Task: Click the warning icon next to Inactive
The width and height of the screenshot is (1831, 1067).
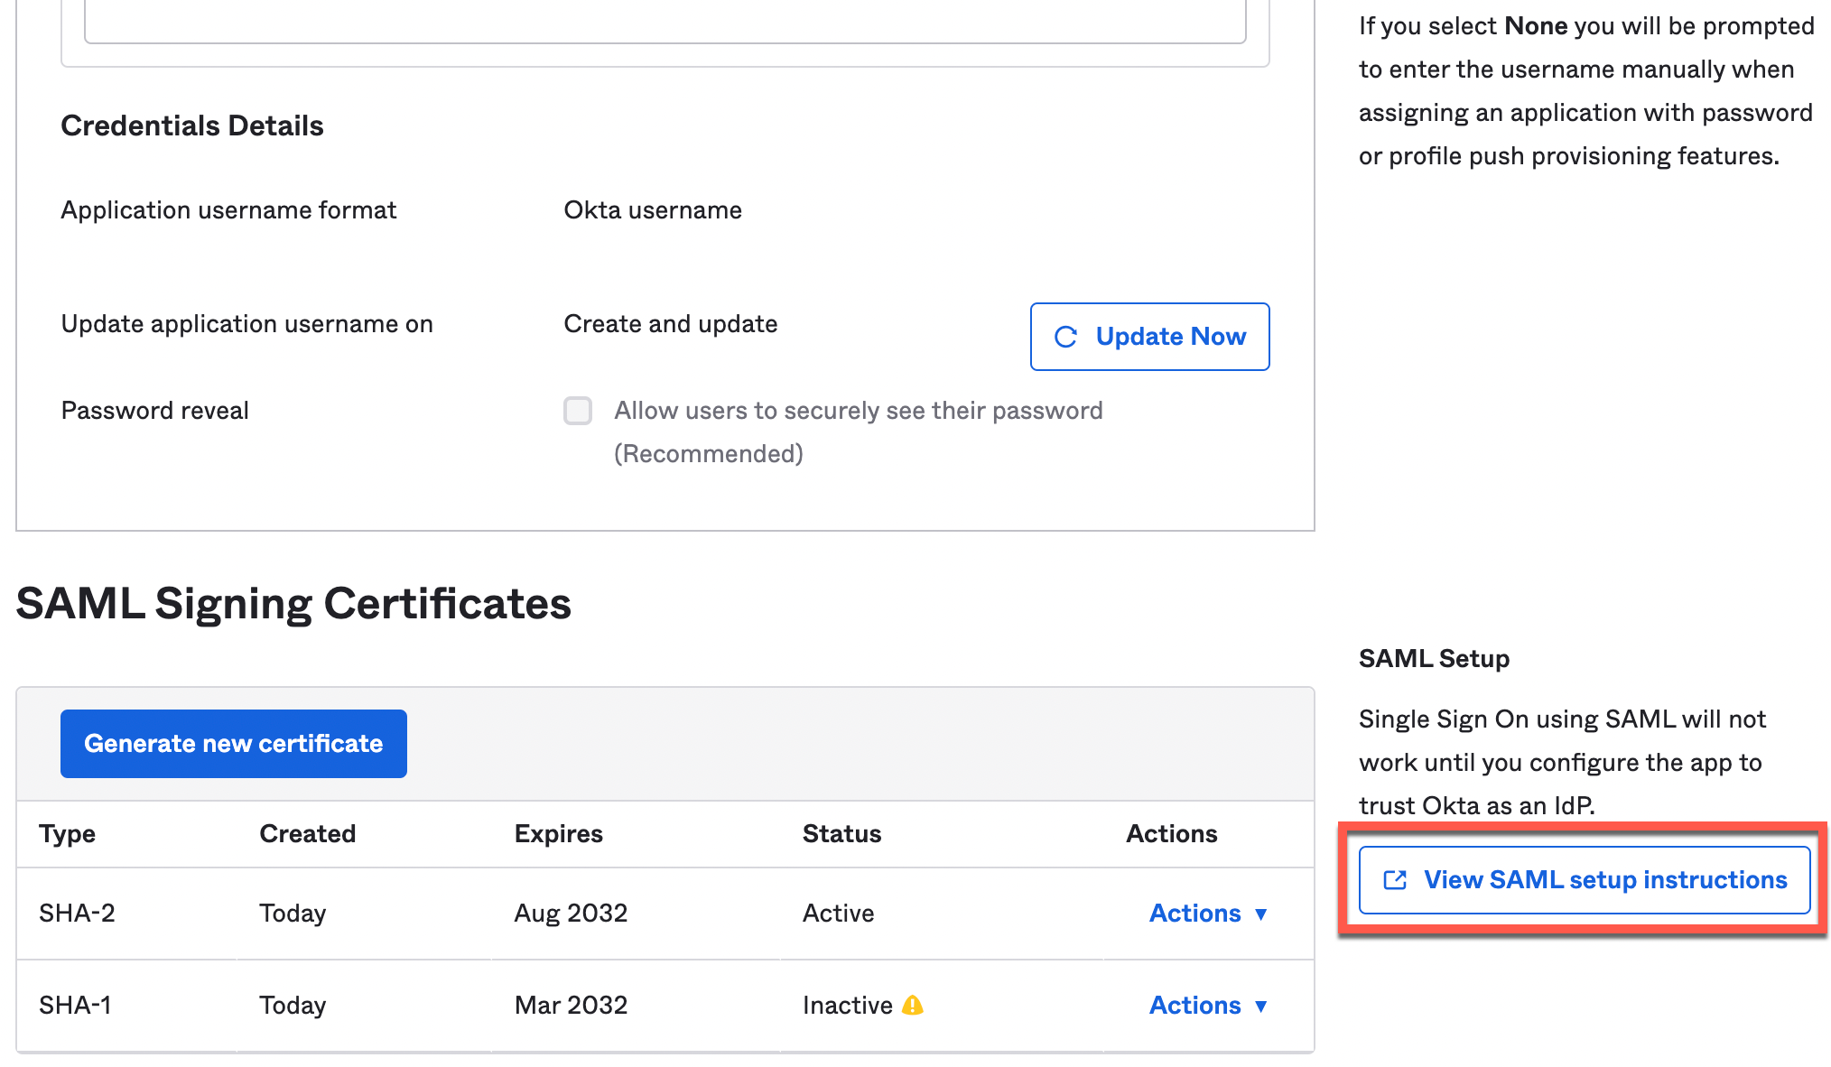Action: coord(913,1005)
